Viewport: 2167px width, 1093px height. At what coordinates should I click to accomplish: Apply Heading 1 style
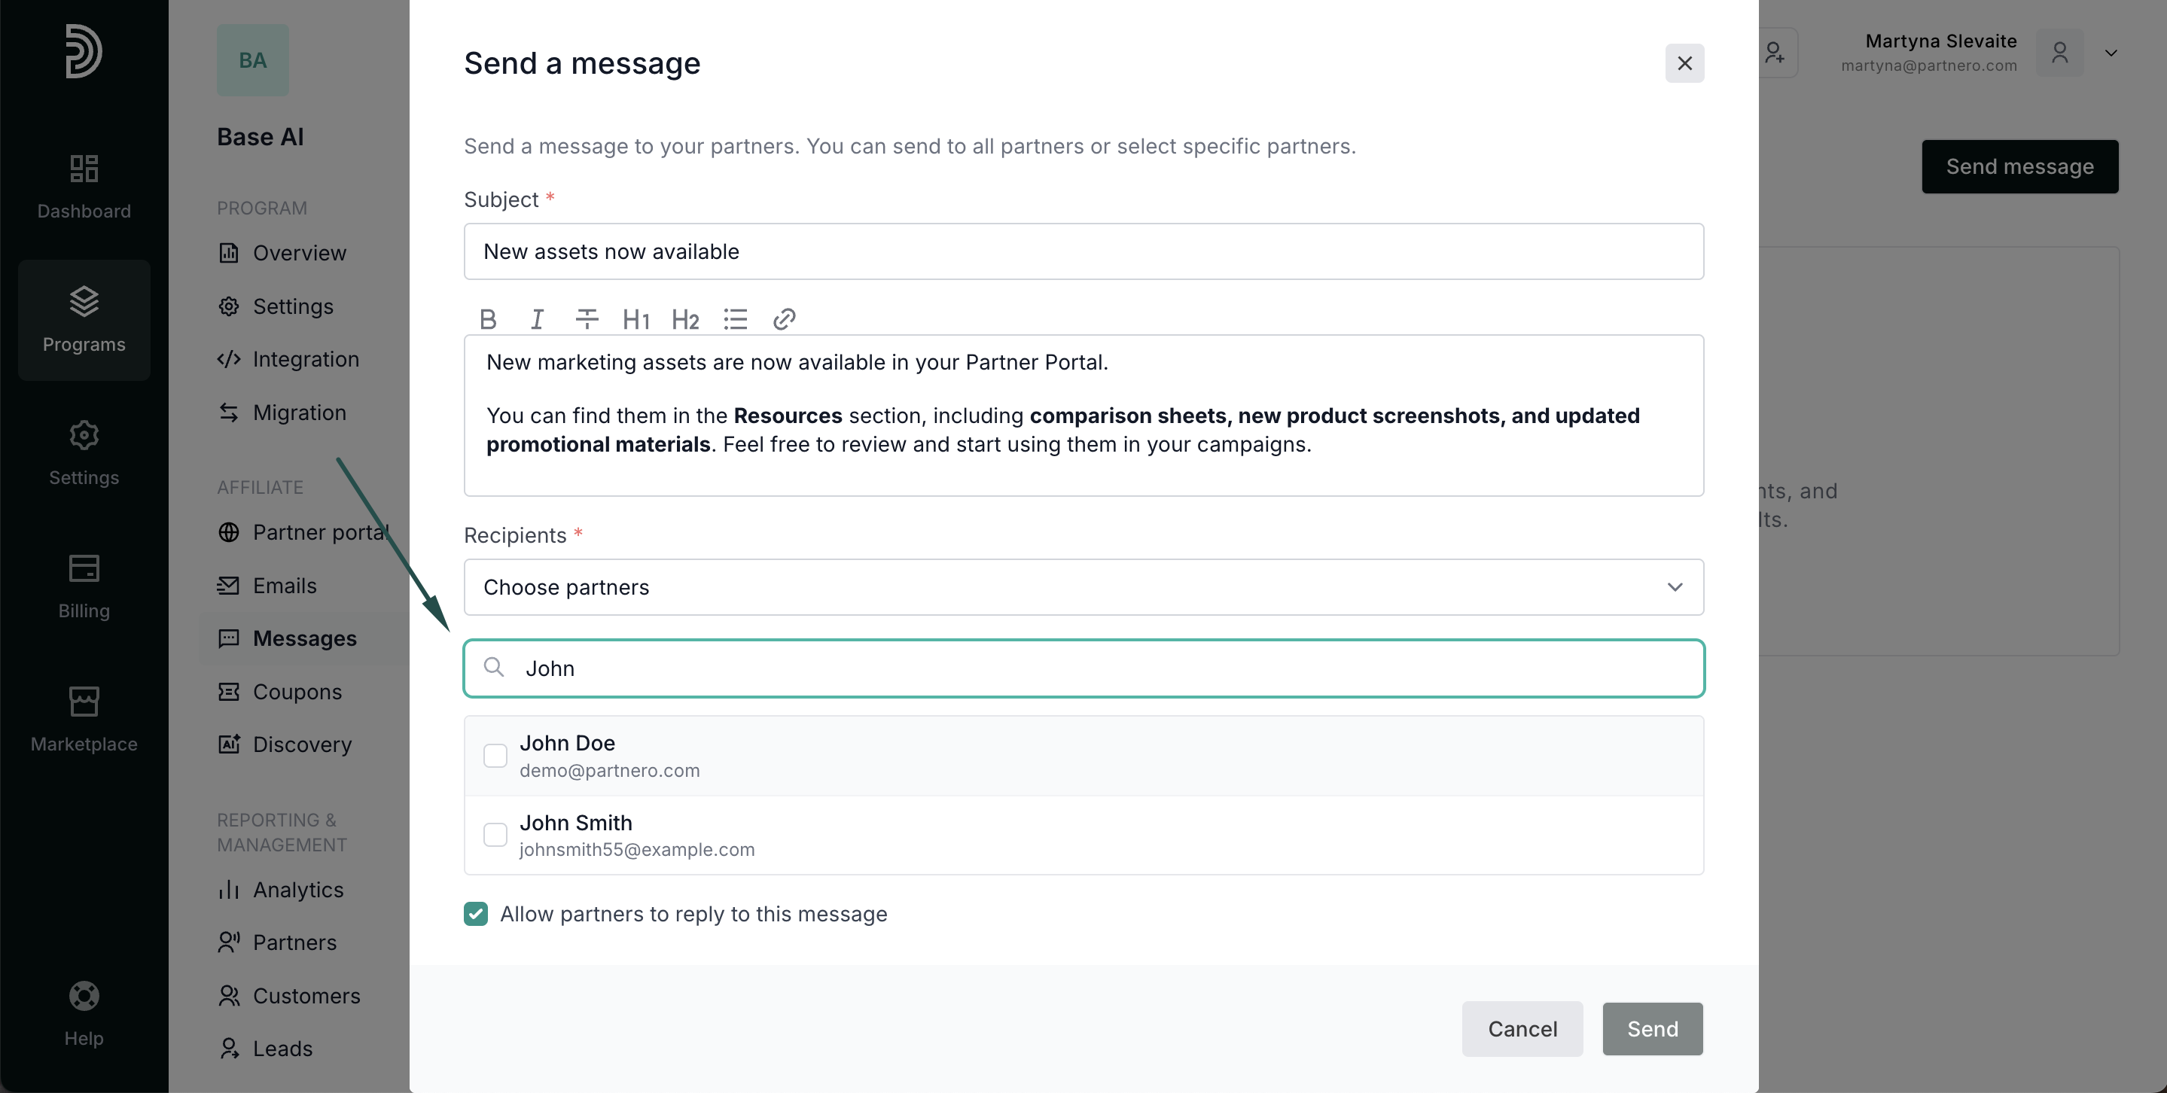(x=636, y=319)
